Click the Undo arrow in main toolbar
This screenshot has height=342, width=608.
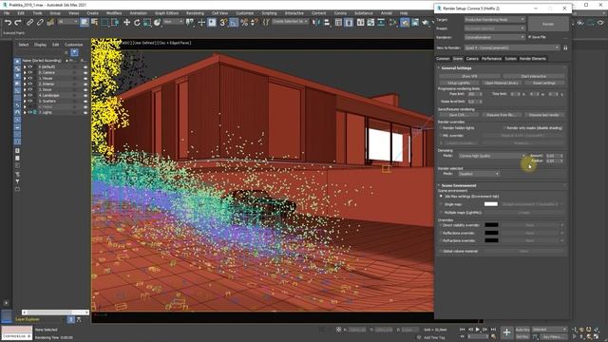(x=9, y=23)
